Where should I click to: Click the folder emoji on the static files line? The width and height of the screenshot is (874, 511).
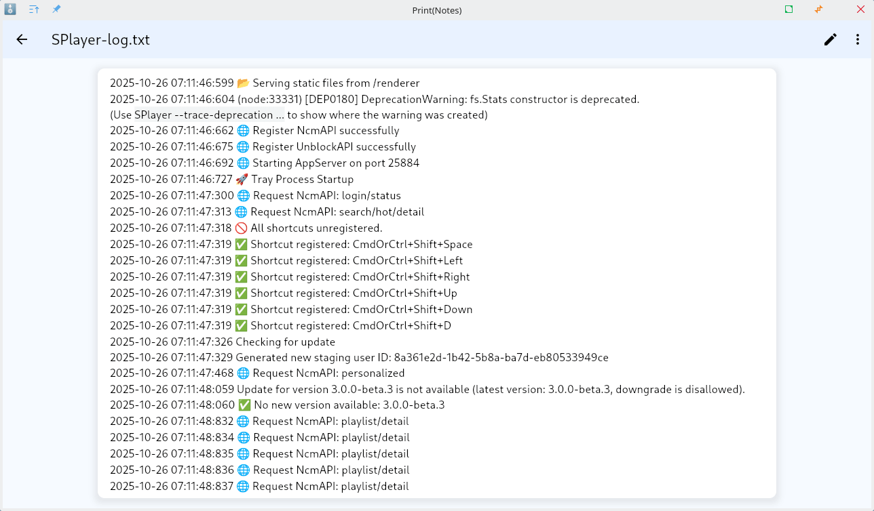244,83
